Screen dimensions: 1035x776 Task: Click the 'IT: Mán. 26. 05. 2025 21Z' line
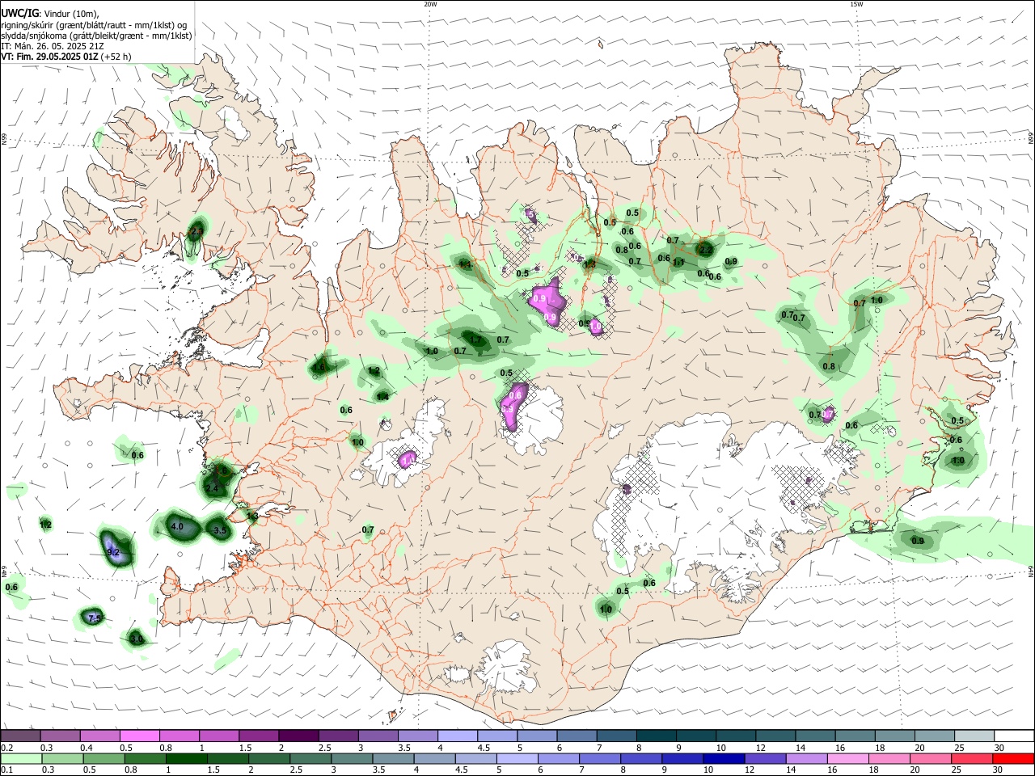pyautogui.click(x=52, y=46)
